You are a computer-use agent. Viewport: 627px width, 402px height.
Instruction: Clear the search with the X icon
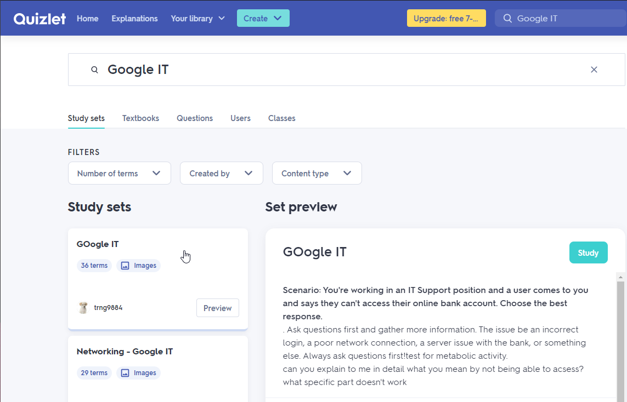594,70
